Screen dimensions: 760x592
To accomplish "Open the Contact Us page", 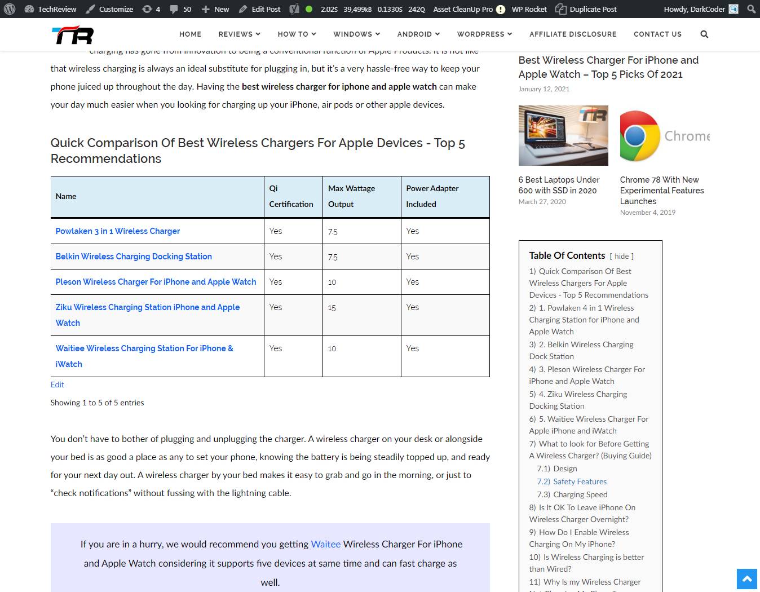I will [657, 34].
